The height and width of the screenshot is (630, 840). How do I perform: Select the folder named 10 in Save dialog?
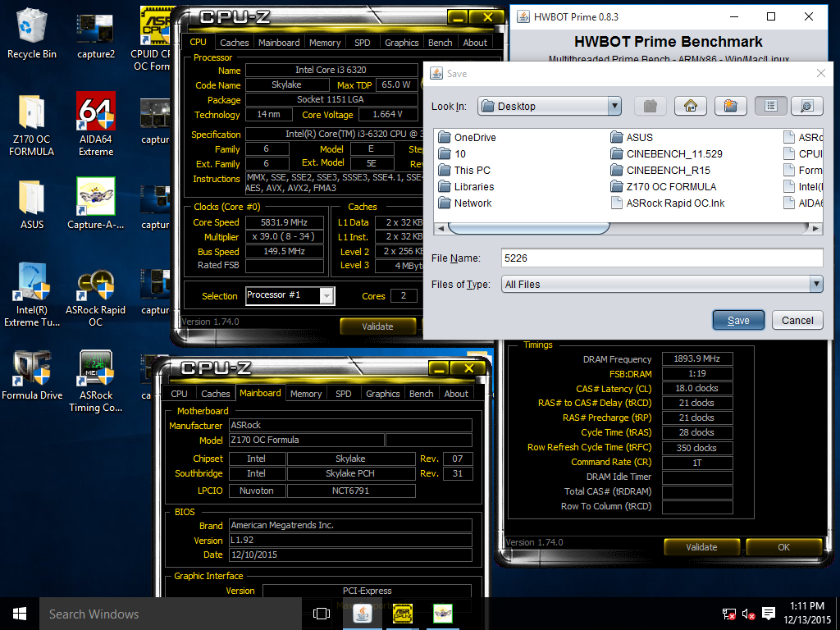click(x=452, y=153)
